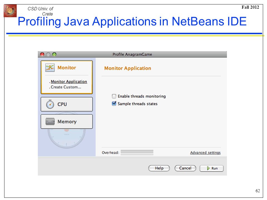Click the Help button
The width and height of the screenshot is (267, 200).
pyautogui.click(x=159, y=168)
